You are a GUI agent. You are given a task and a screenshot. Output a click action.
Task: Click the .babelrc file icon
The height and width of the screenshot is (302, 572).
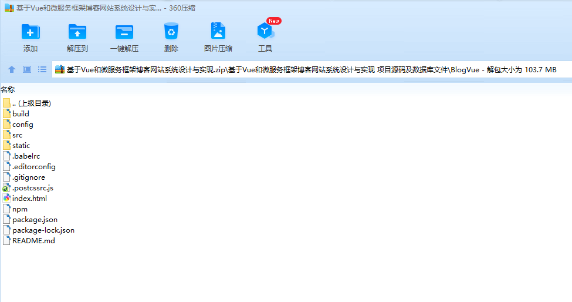tap(6, 156)
